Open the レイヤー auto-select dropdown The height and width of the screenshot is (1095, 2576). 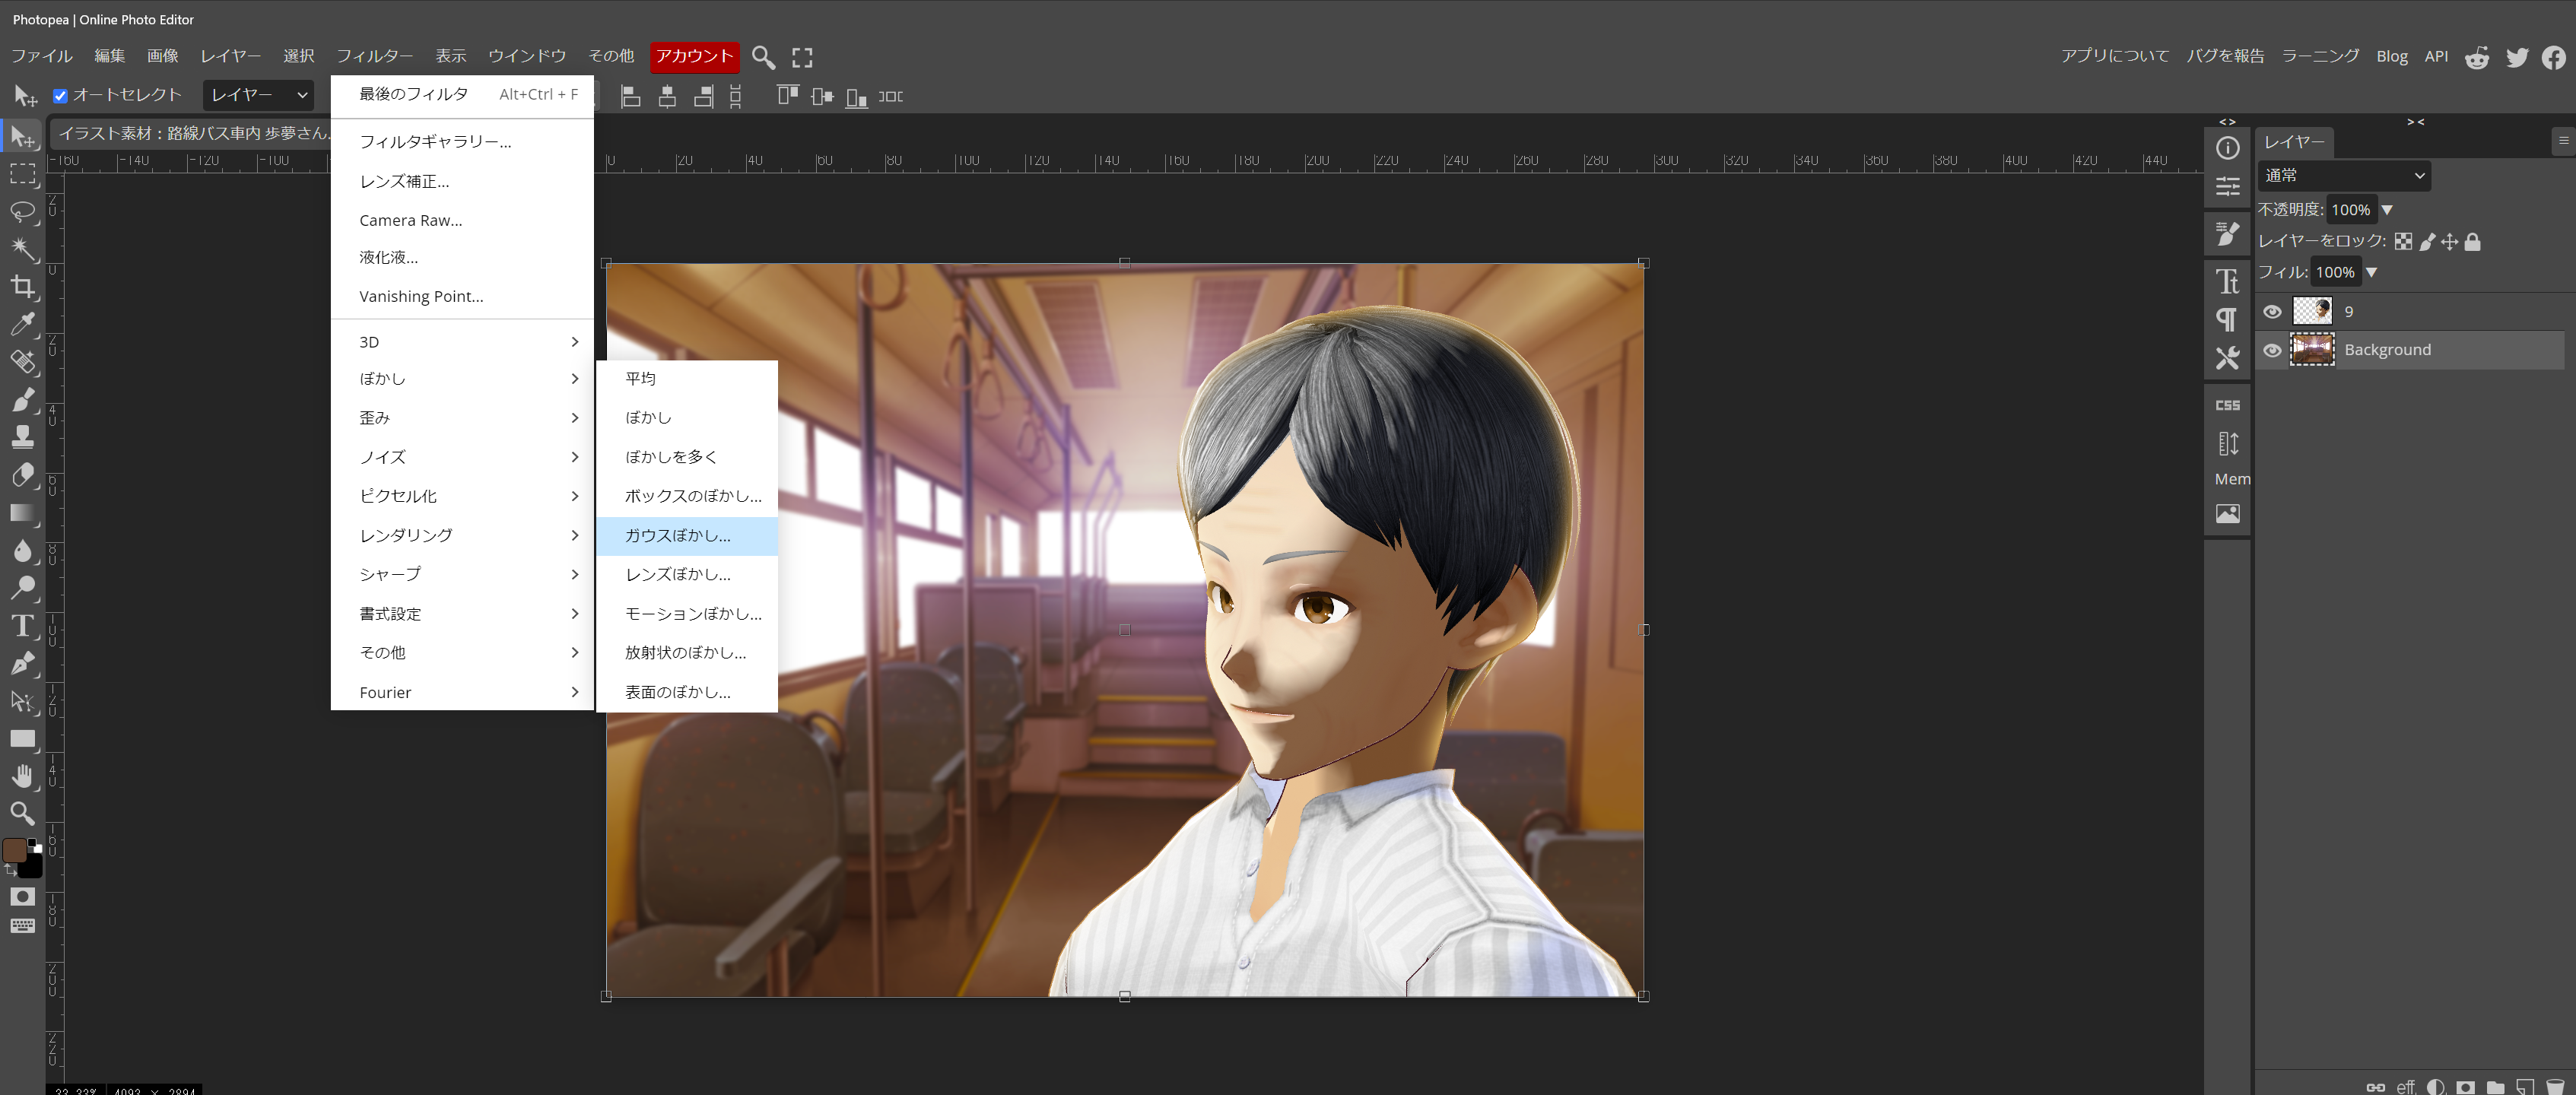tap(258, 95)
